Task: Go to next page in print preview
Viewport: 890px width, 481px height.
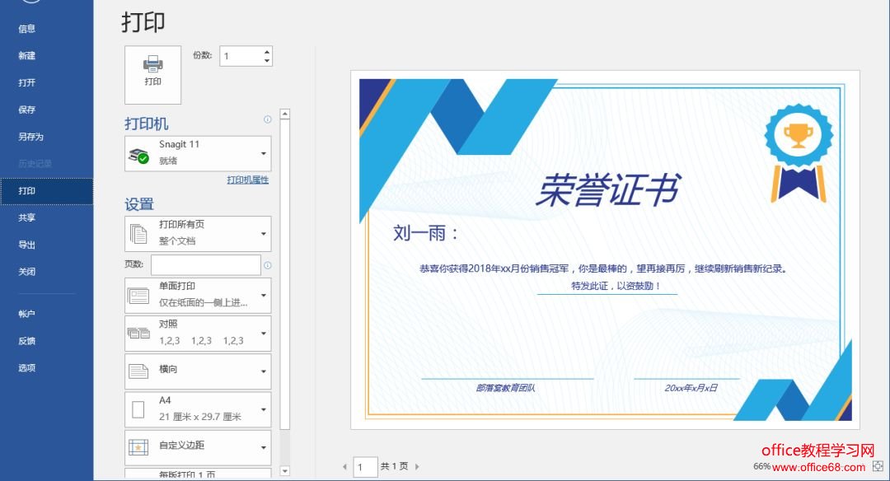Action: point(417,467)
